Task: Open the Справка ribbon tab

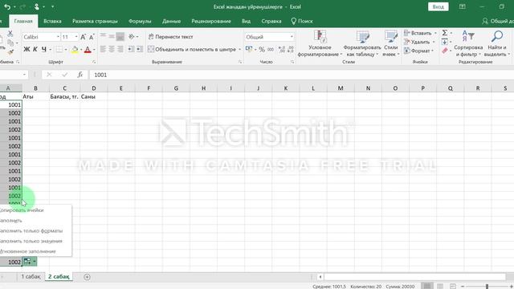Action: pyautogui.click(x=271, y=21)
